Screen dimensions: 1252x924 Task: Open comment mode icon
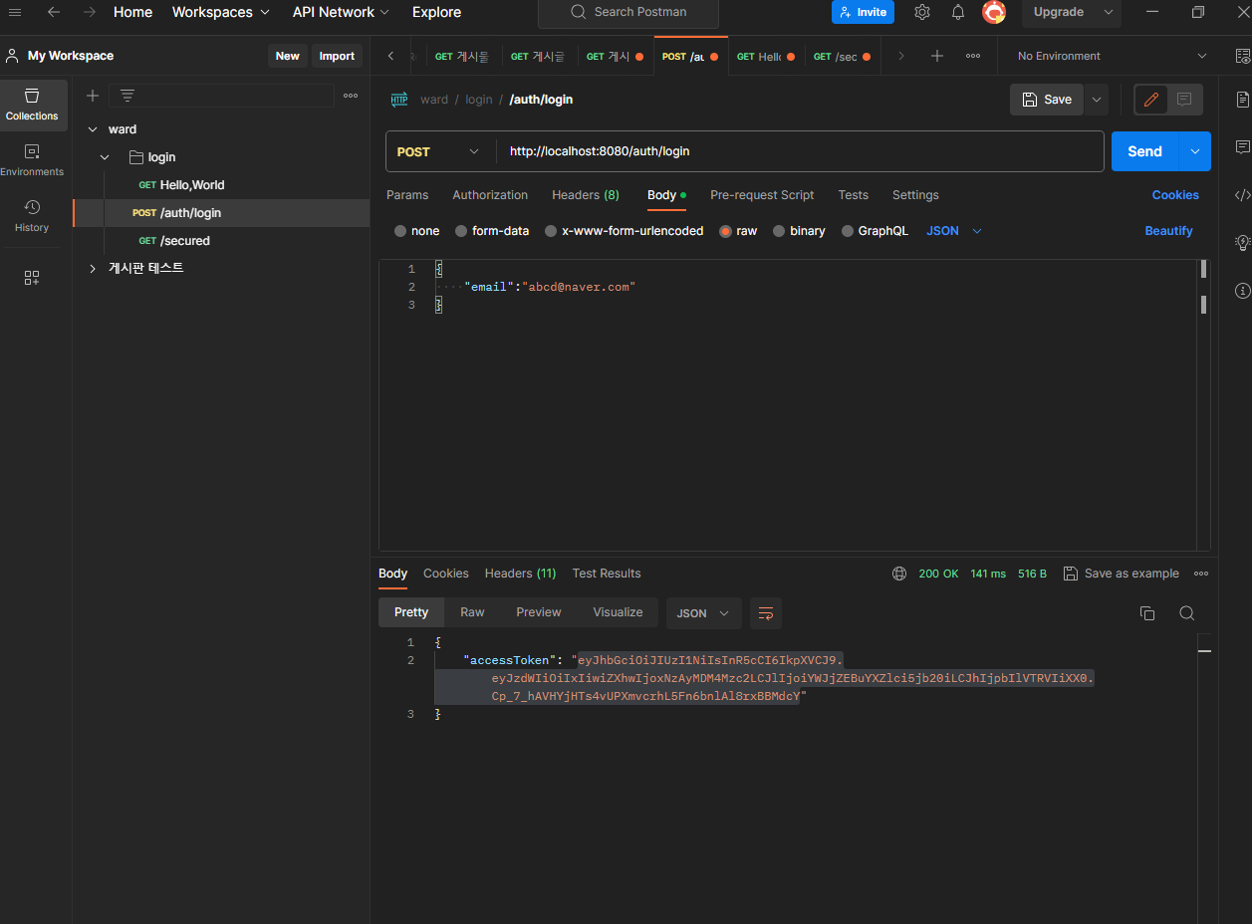click(1184, 100)
